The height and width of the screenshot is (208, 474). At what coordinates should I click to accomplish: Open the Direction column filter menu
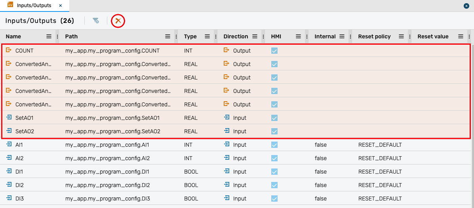coord(255,36)
